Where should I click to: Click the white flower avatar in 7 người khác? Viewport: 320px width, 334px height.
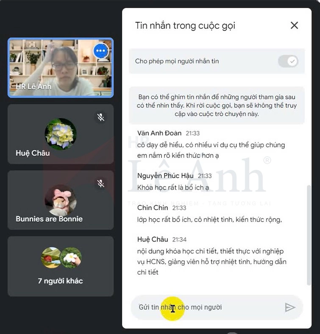click(x=71, y=258)
